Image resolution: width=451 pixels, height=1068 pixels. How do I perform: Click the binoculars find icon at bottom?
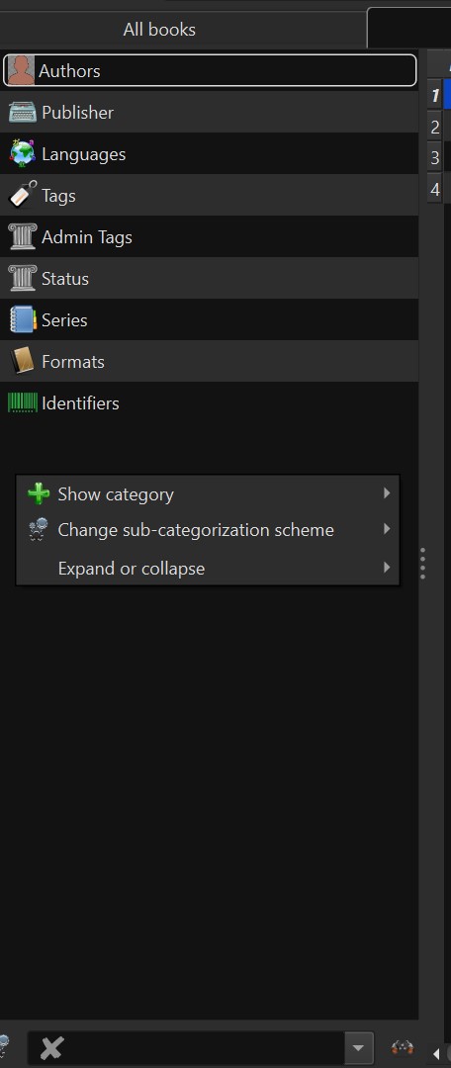404,1047
